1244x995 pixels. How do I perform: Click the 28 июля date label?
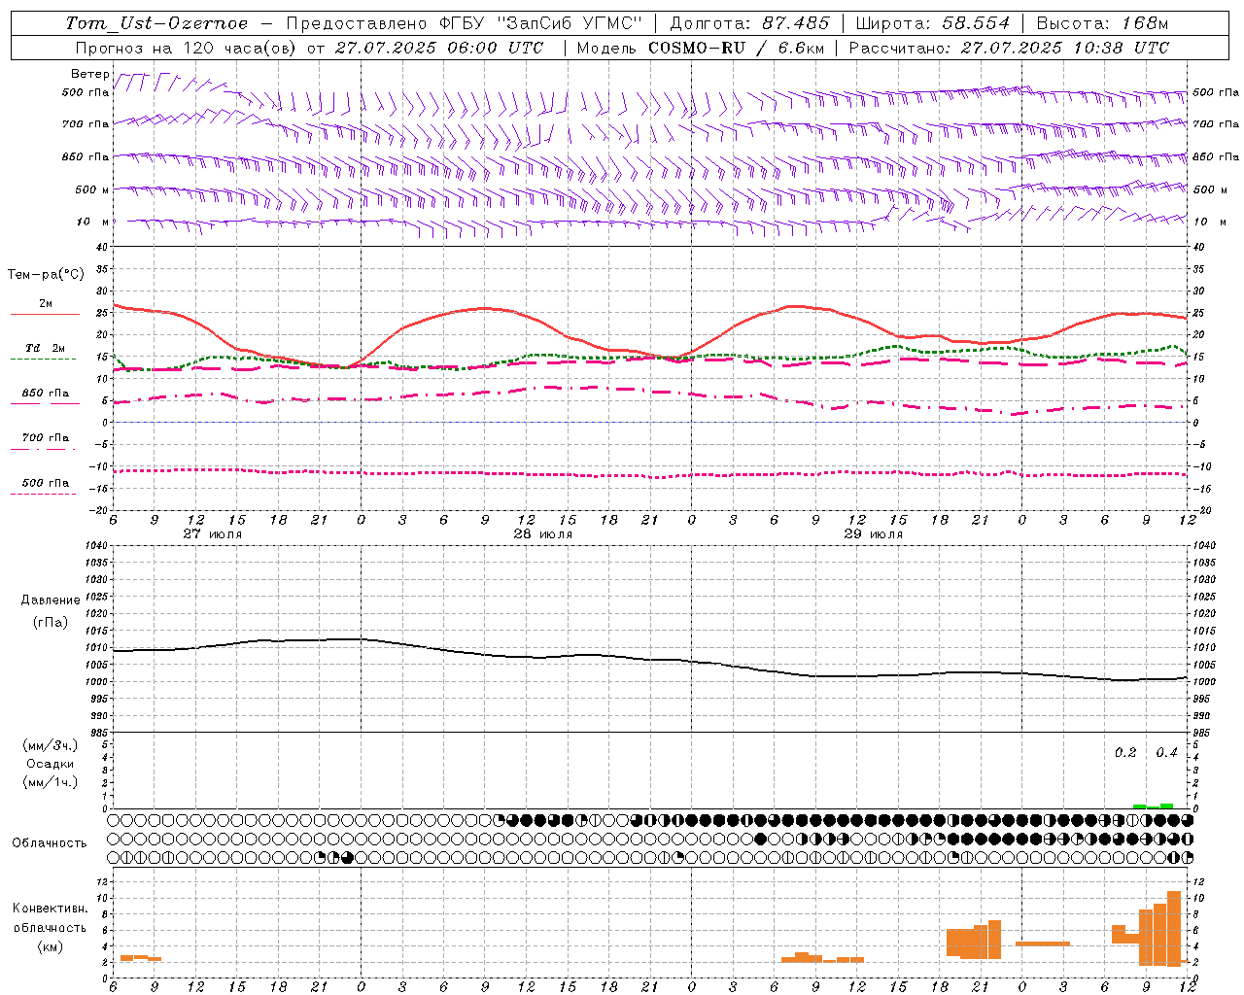[543, 534]
